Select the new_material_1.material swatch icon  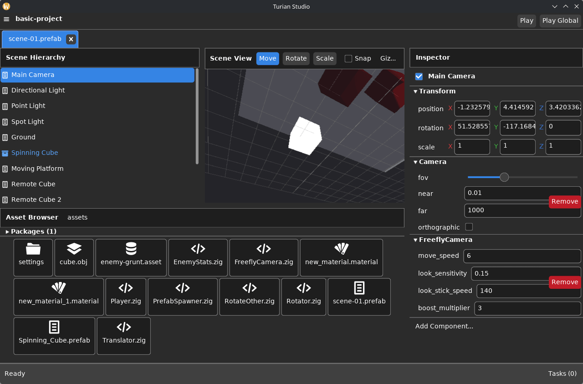59,288
